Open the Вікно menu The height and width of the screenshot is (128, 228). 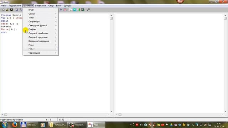(59, 6)
